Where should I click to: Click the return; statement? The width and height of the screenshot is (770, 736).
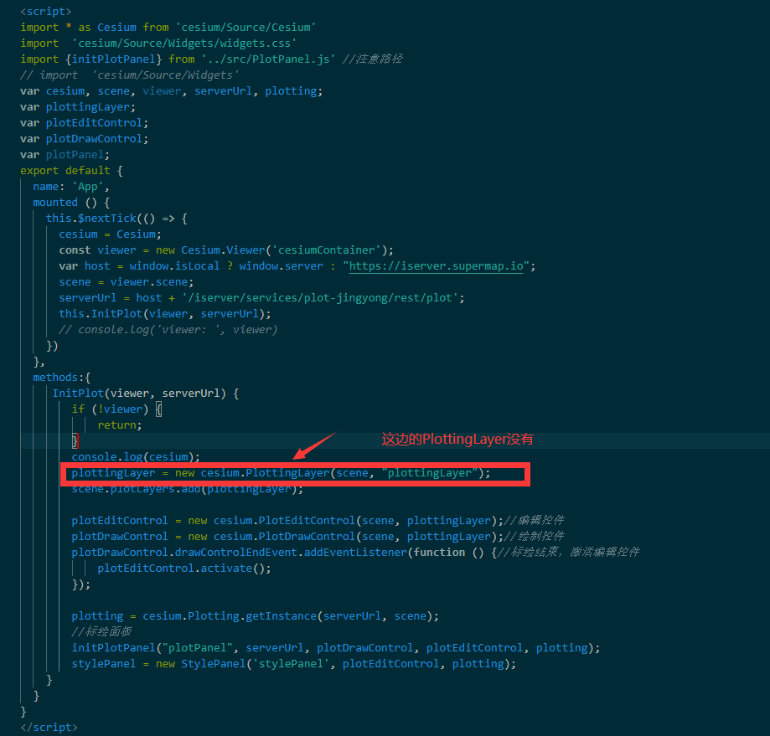pyautogui.click(x=119, y=425)
